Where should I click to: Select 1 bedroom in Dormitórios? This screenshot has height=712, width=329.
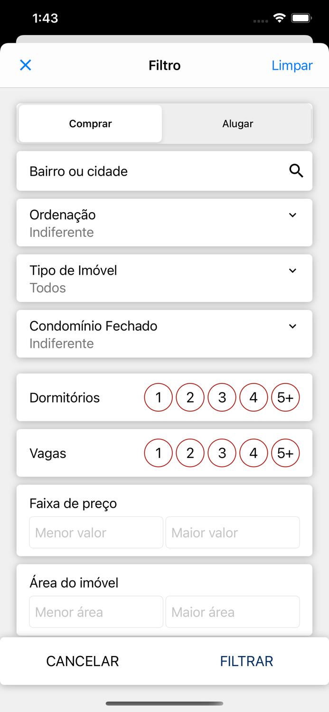click(158, 397)
